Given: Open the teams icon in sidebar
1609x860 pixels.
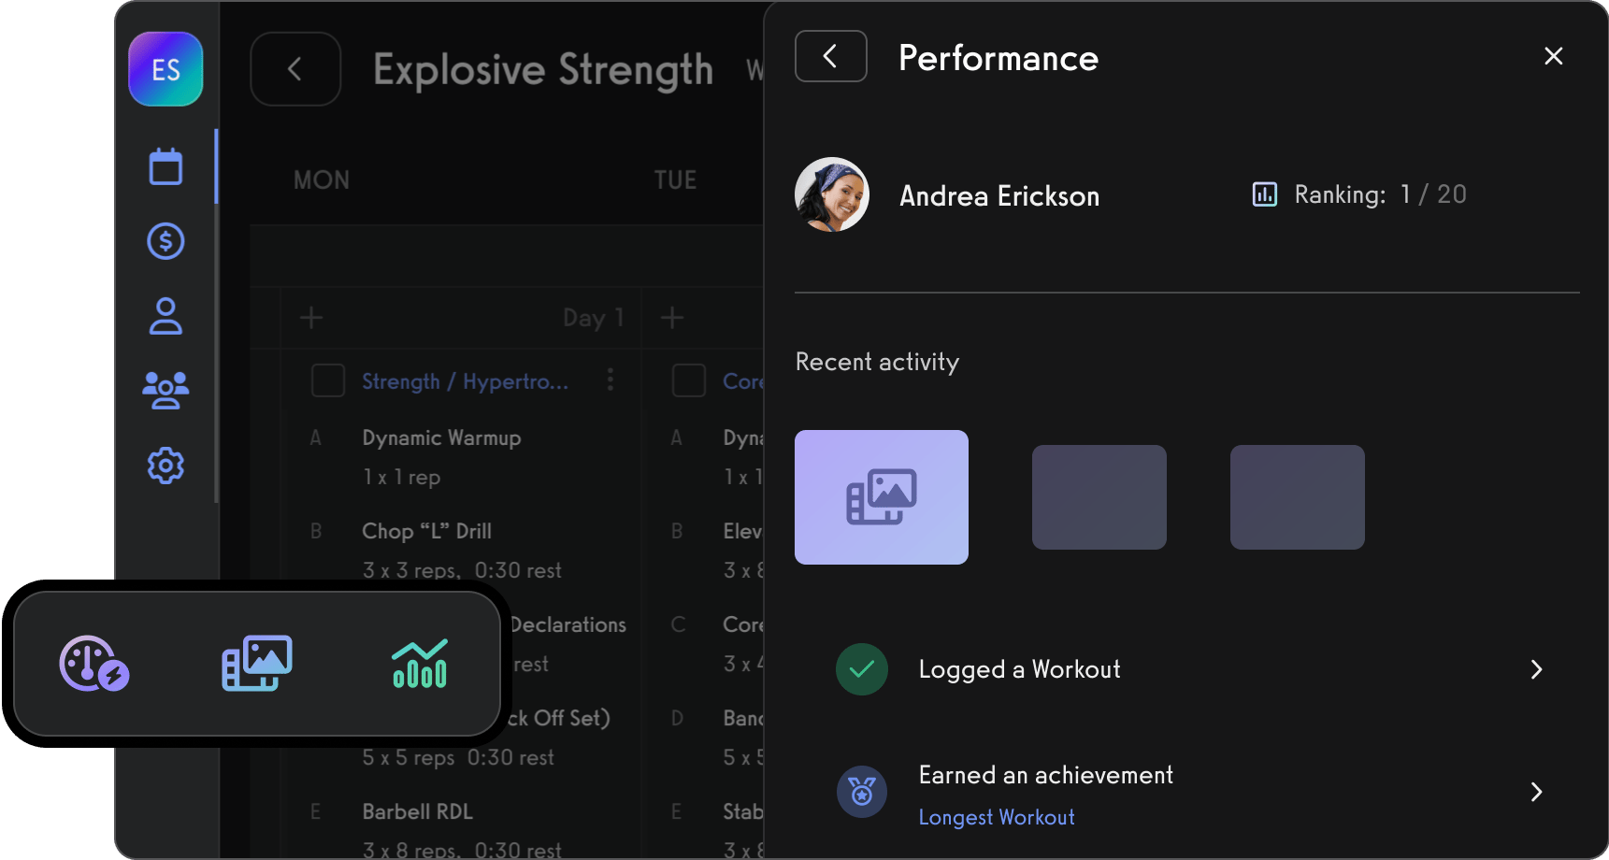Looking at the screenshot, I should click(x=165, y=391).
